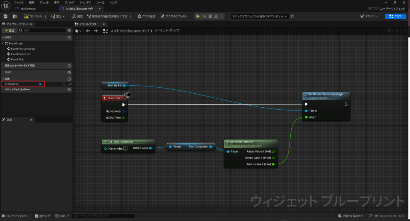Image resolution: width=410 pixels, height=221 pixels.
Task: Click the ArchVizRef variable blue type pill
Action: pyautogui.click(x=40, y=84)
